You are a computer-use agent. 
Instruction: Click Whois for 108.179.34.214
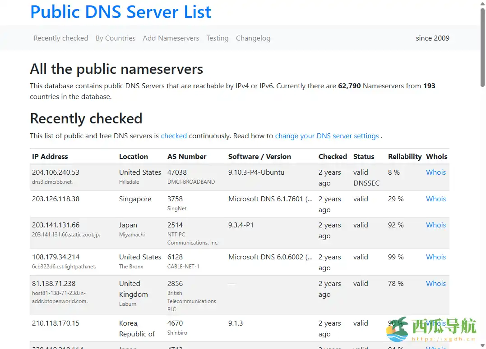tap(435, 257)
